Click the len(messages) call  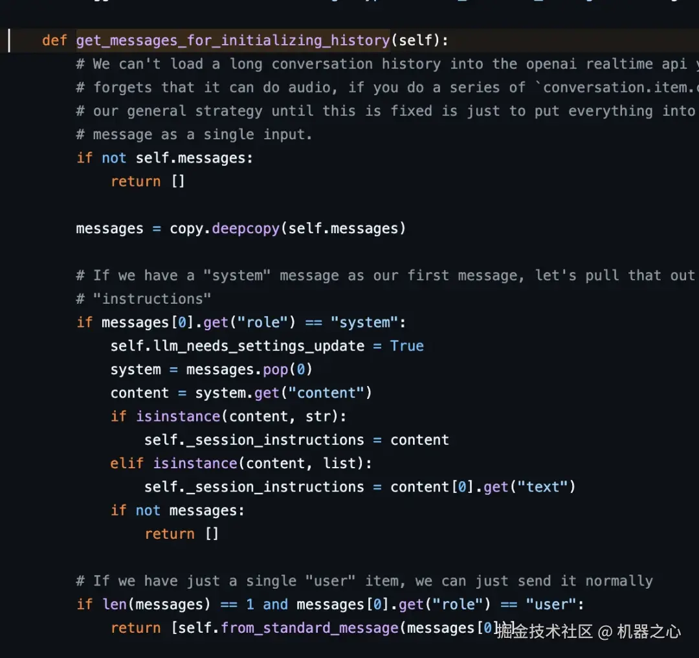click(x=157, y=605)
